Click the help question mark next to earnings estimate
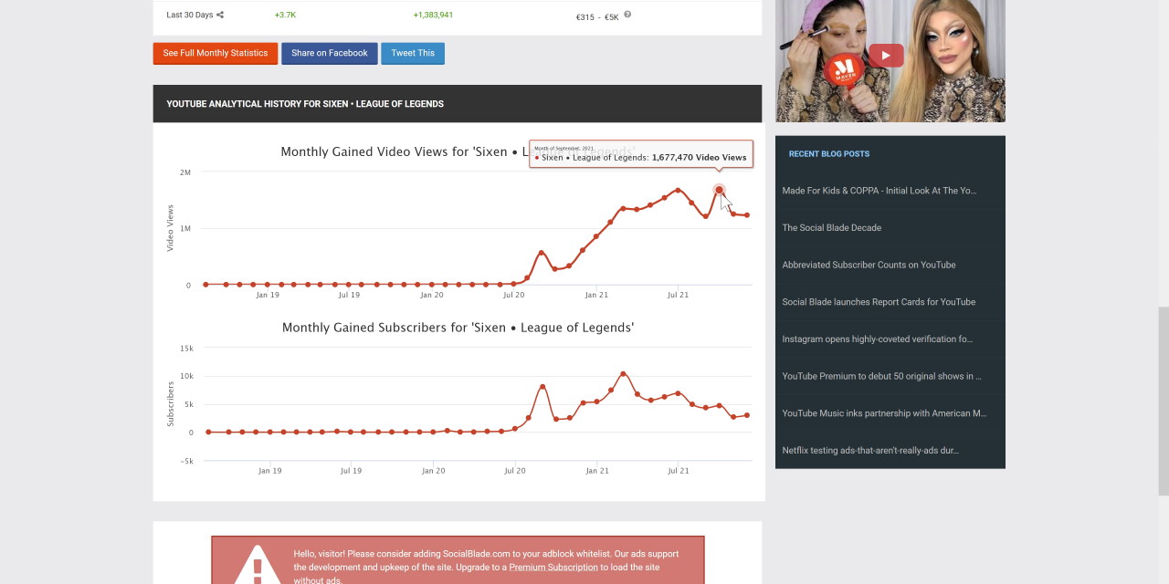The width and height of the screenshot is (1169, 584). coord(627,15)
